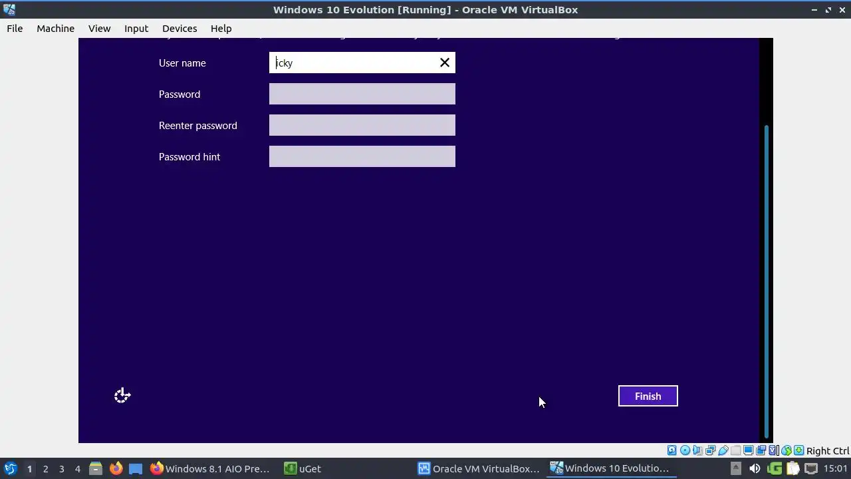Switch to workspace 3

click(x=61, y=468)
